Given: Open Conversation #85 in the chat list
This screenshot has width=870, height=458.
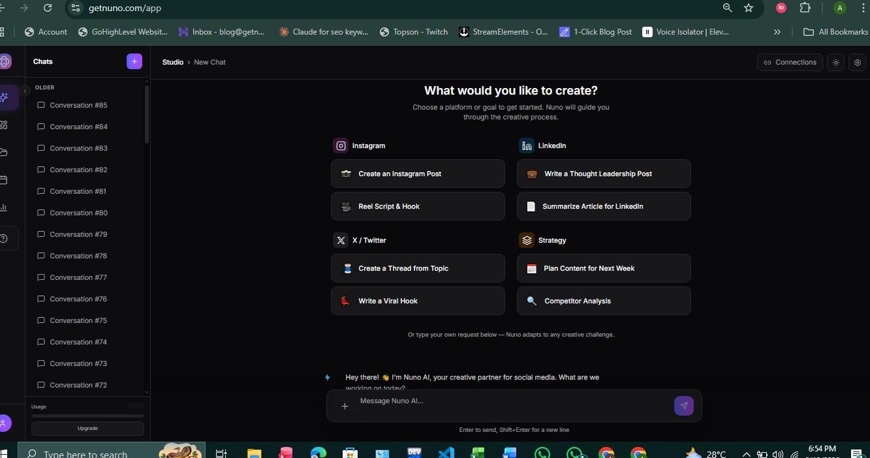Looking at the screenshot, I should click(x=78, y=105).
